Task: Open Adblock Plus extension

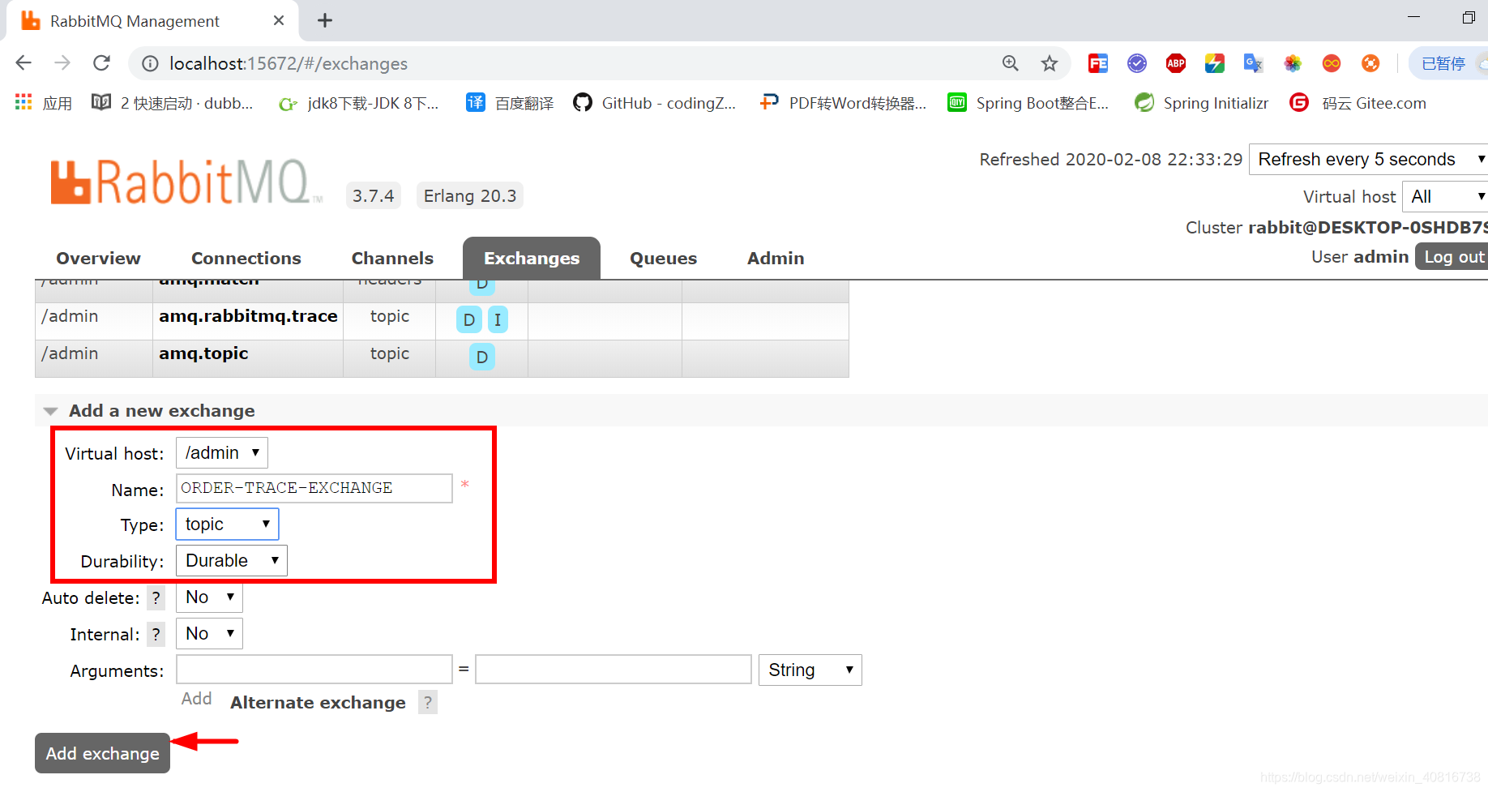Action: 1176,63
